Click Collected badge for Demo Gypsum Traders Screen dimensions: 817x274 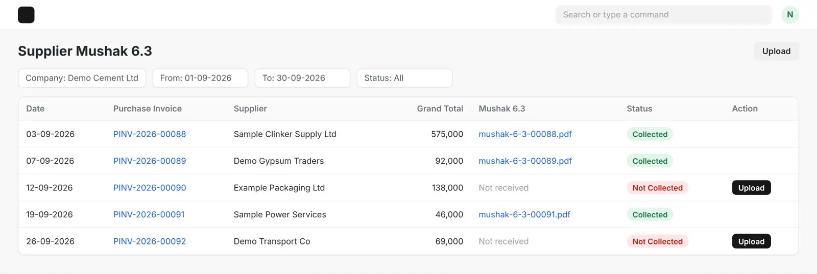[650, 161]
